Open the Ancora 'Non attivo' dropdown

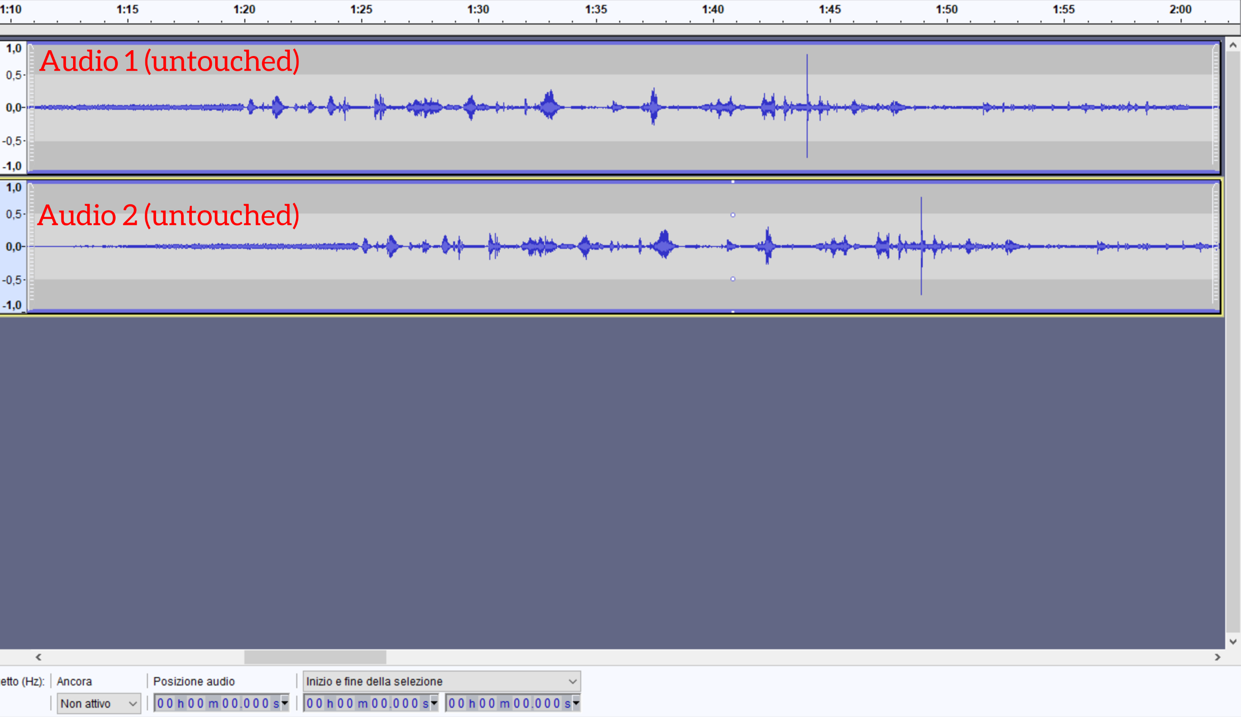[98, 703]
